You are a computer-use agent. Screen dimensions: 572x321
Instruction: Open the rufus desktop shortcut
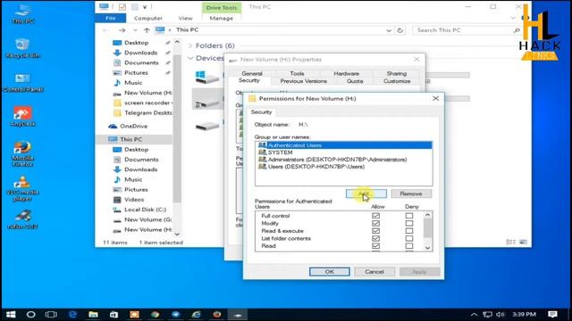point(22,219)
